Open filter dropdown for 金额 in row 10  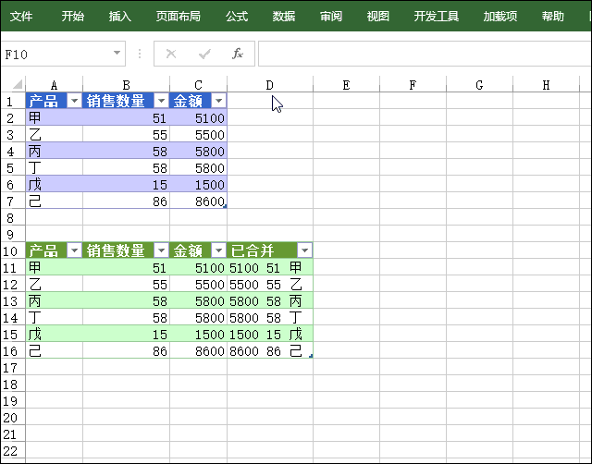(218, 250)
